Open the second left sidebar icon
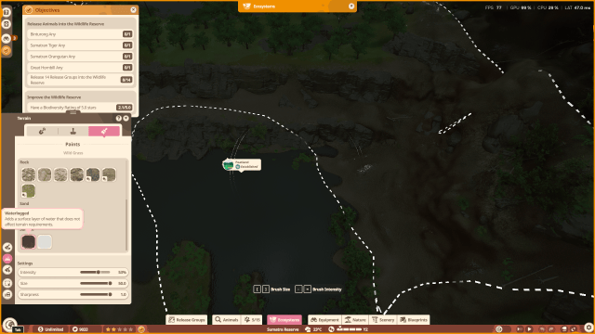 tap(7, 24)
